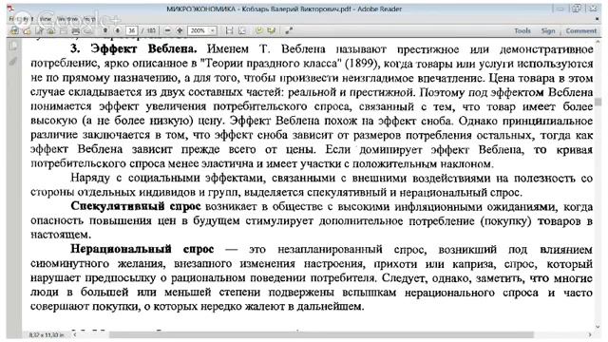The height and width of the screenshot is (342, 608).
Task: Click the year "(1899)" in the text
Action: coord(361,64)
